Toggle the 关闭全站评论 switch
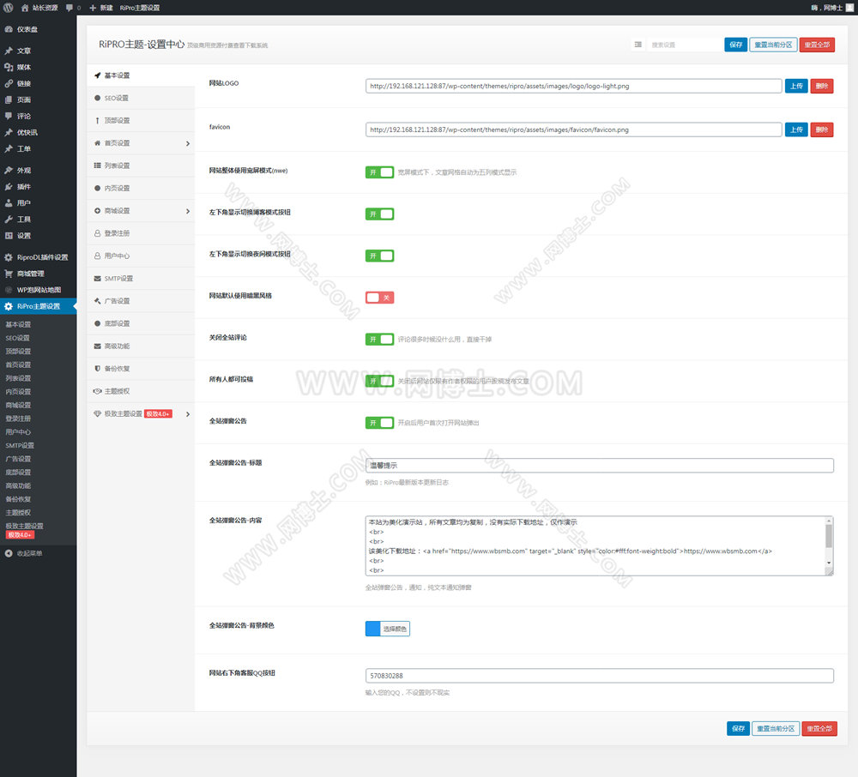 point(380,339)
